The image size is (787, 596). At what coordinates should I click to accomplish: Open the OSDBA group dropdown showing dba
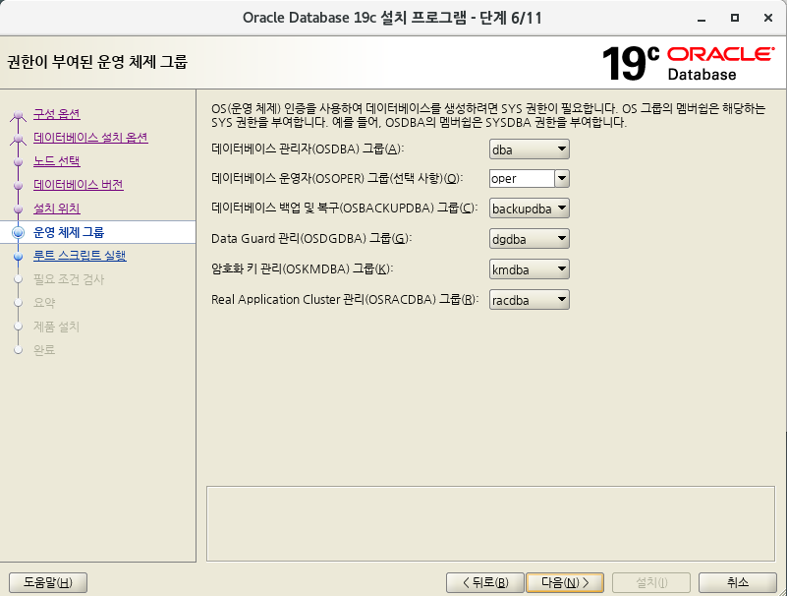(x=529, y=149)
